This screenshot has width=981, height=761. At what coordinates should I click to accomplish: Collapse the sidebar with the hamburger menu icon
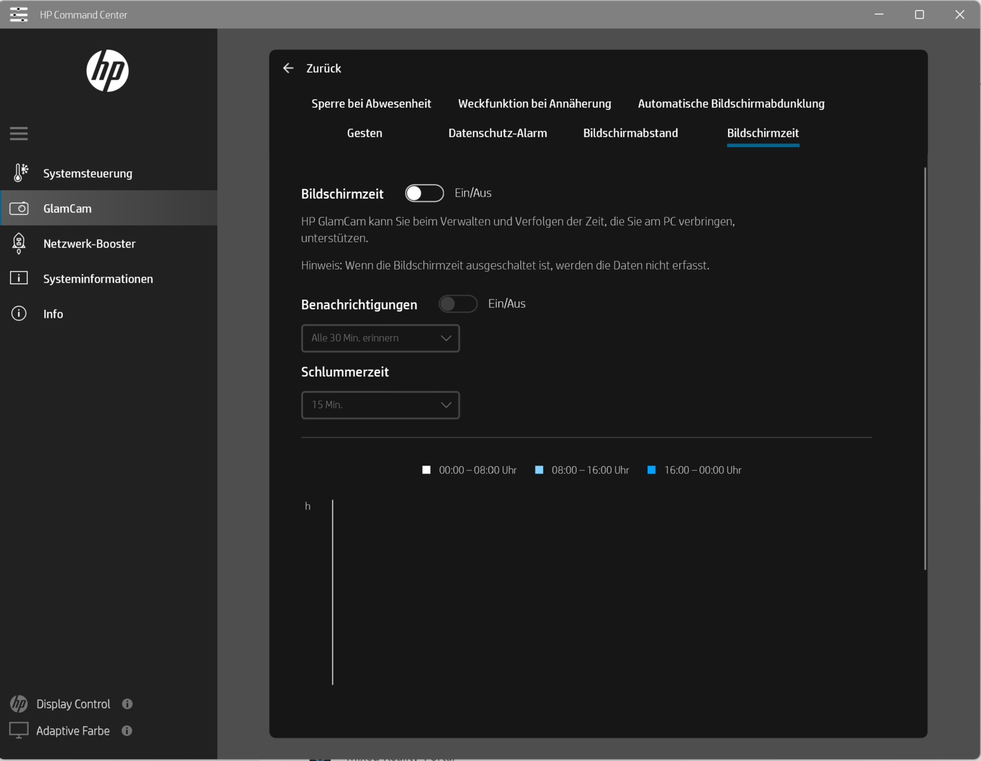click(x=19, y=133)
